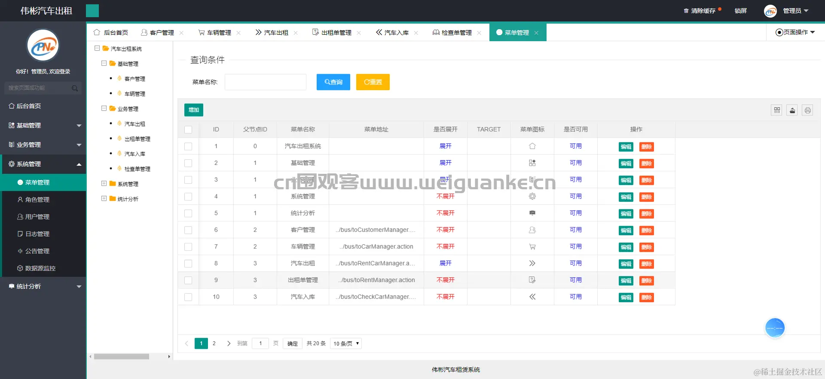Close the 菜单管理 tab
The width and height of the screenshot is (825, 379).
pos(536,33)
